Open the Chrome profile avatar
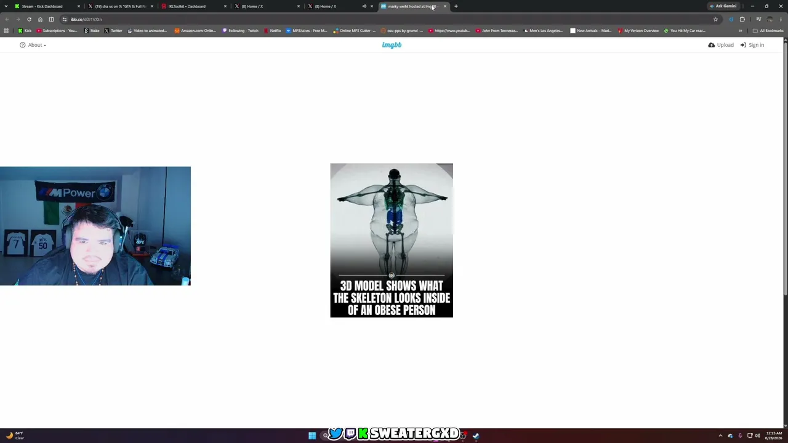Image resolution: width=788 pixels, height=443 pixels. click(x=770, y=19)
